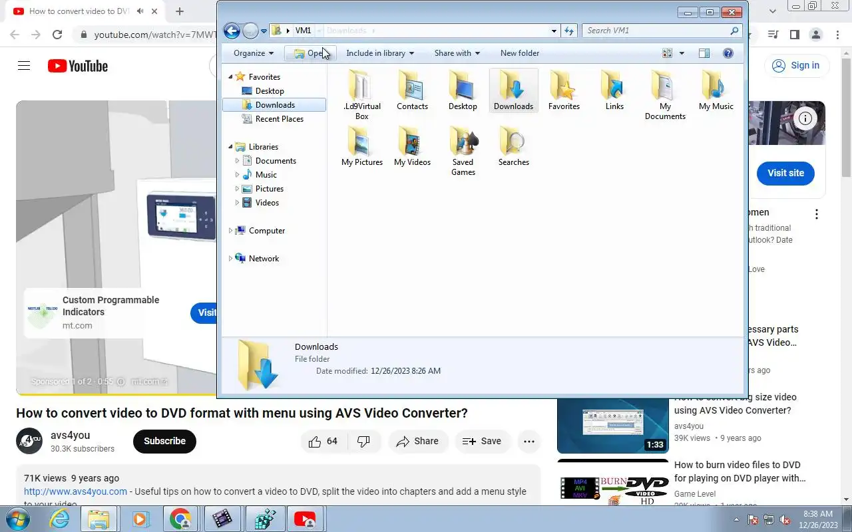Go back in the Explorer window
Image resolution: width=852 pixels, height=532 pixels.
tap(232, 31)
